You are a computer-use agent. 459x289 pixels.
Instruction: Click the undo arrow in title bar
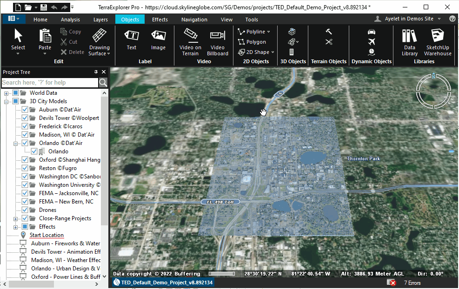(54, 7)
